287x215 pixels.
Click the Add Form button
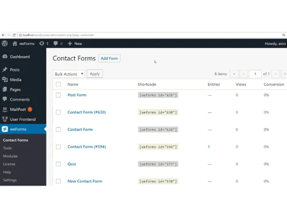pos(109,58)
